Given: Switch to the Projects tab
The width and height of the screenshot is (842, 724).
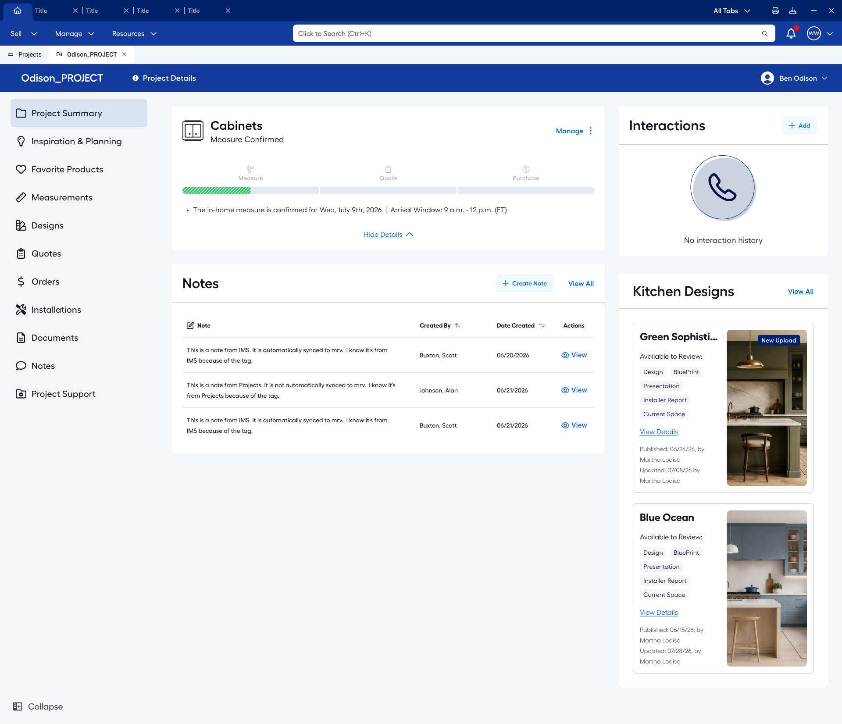Looking at the screenshot, I should click(25, 54).
